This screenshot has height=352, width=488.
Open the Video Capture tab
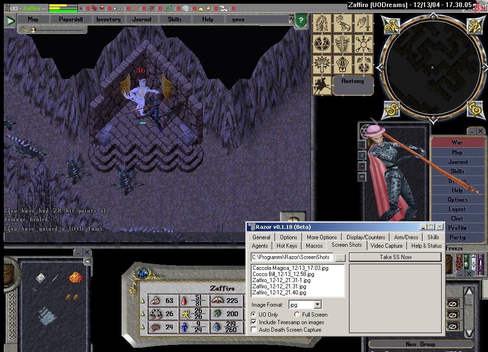pos(386,246)
